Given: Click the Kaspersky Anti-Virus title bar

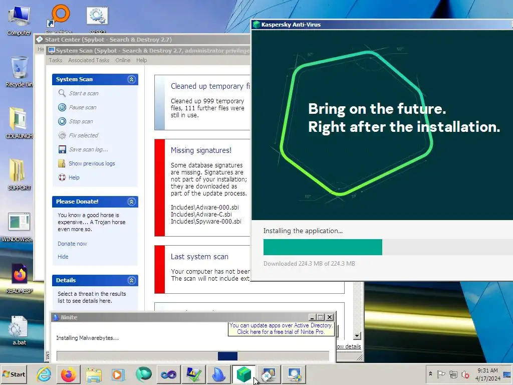Looking at the screenshot, I should [382, 25].
